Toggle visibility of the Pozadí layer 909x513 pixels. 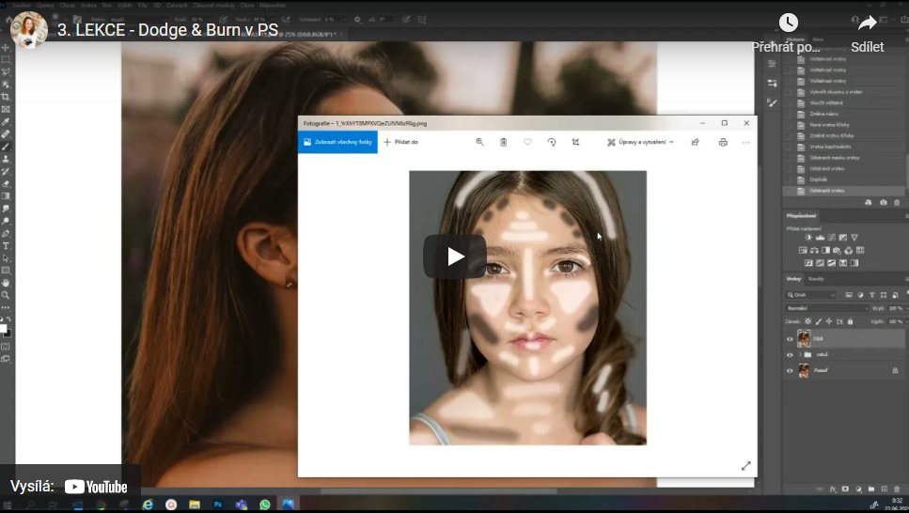pyautogui.click(x=790, y=370)
